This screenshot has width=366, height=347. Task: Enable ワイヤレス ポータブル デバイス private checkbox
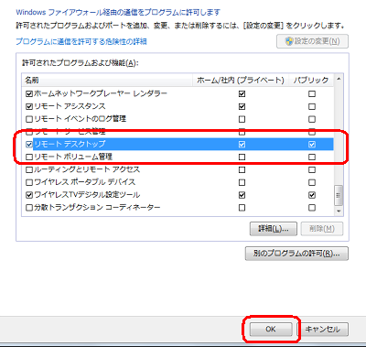[x=242, y=182]
